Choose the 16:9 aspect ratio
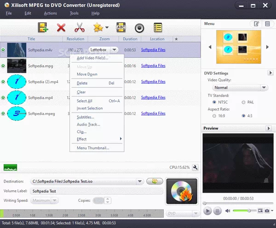The height and width of the screenshot is (228, 276). 214,116
